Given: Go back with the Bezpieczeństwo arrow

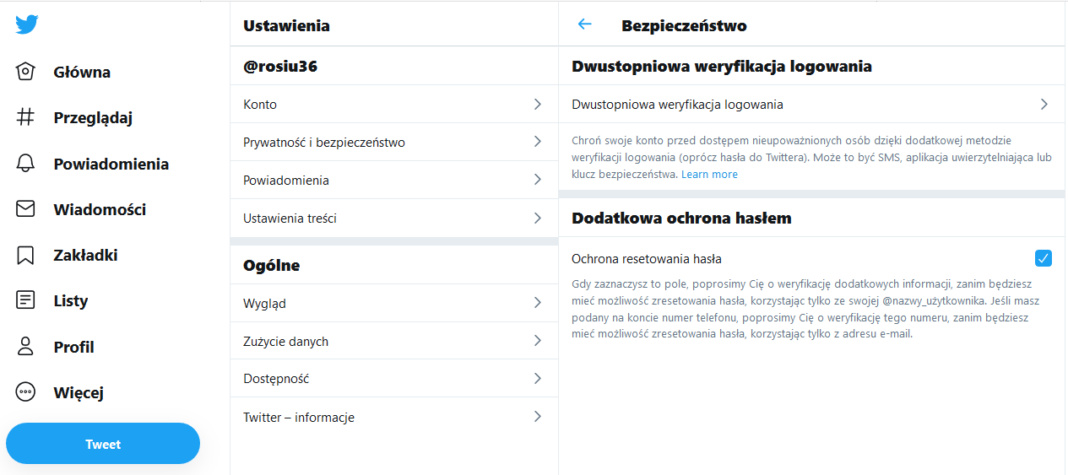Looking at the screenshot, I should pos(584,24).
